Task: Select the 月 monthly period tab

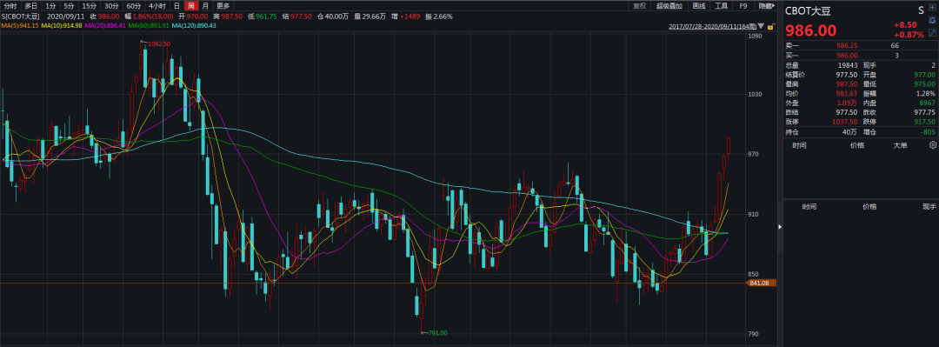Action: point(206,5)
